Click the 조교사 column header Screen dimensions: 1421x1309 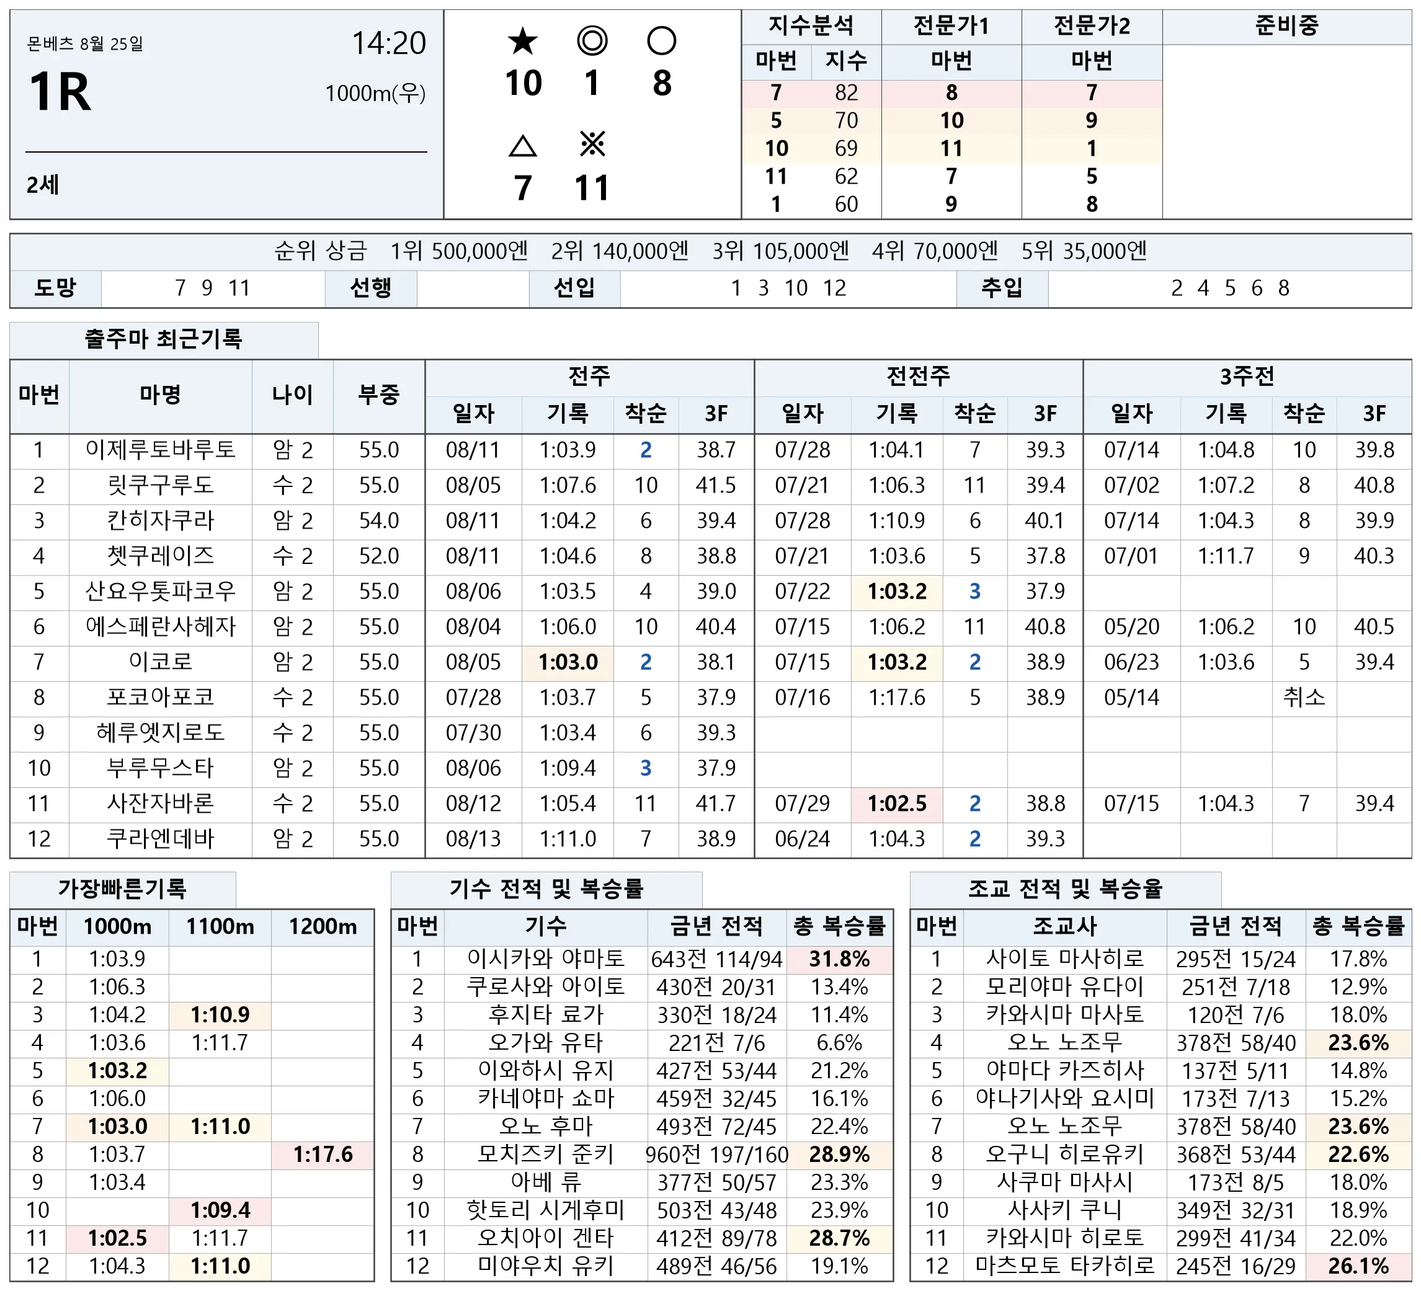(1065, 926)
